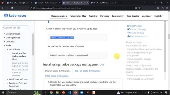The width and height of the screenshot is (170, 95).
Task: Jump to Install kubectl binary with curl on Linux
Action: (144, 49)
